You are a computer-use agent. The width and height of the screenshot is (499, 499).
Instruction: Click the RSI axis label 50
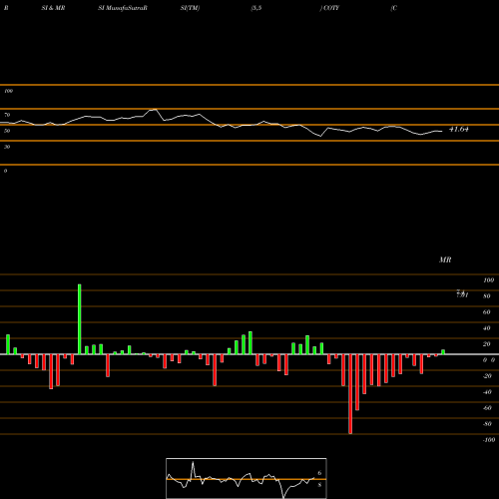tap(7, 131)
